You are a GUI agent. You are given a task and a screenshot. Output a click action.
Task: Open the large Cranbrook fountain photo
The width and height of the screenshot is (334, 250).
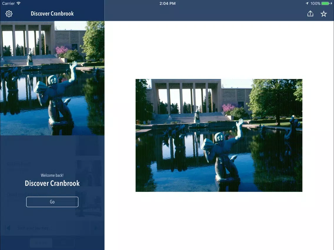219,136
